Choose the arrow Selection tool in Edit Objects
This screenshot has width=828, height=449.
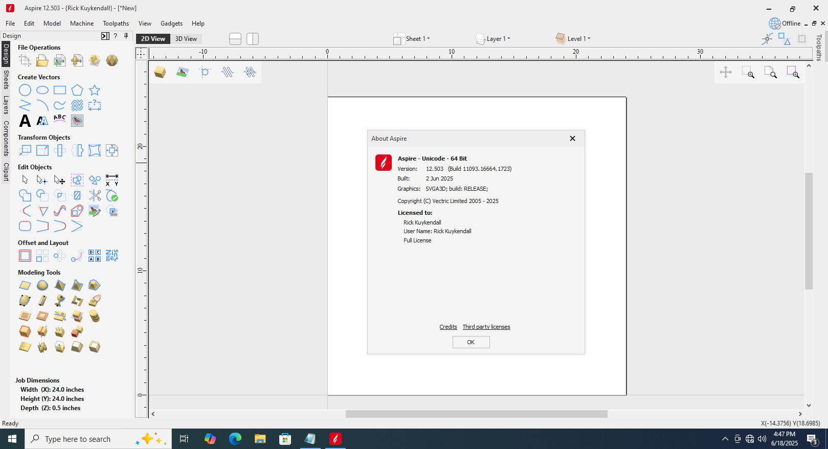click(25, 180)
